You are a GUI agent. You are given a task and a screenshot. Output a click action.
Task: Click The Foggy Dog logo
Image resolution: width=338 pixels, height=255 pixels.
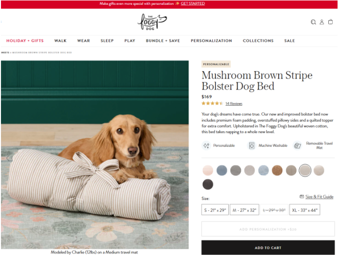pyautogui.click(x=152, y=22)
